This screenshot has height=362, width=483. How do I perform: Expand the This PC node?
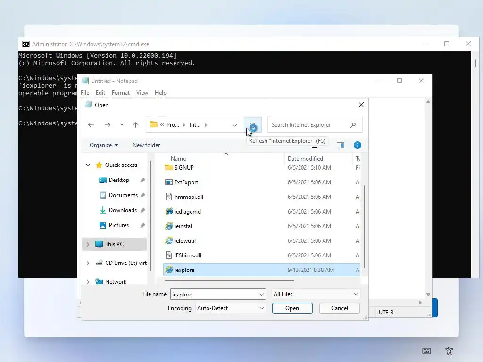tap(88, 244)
